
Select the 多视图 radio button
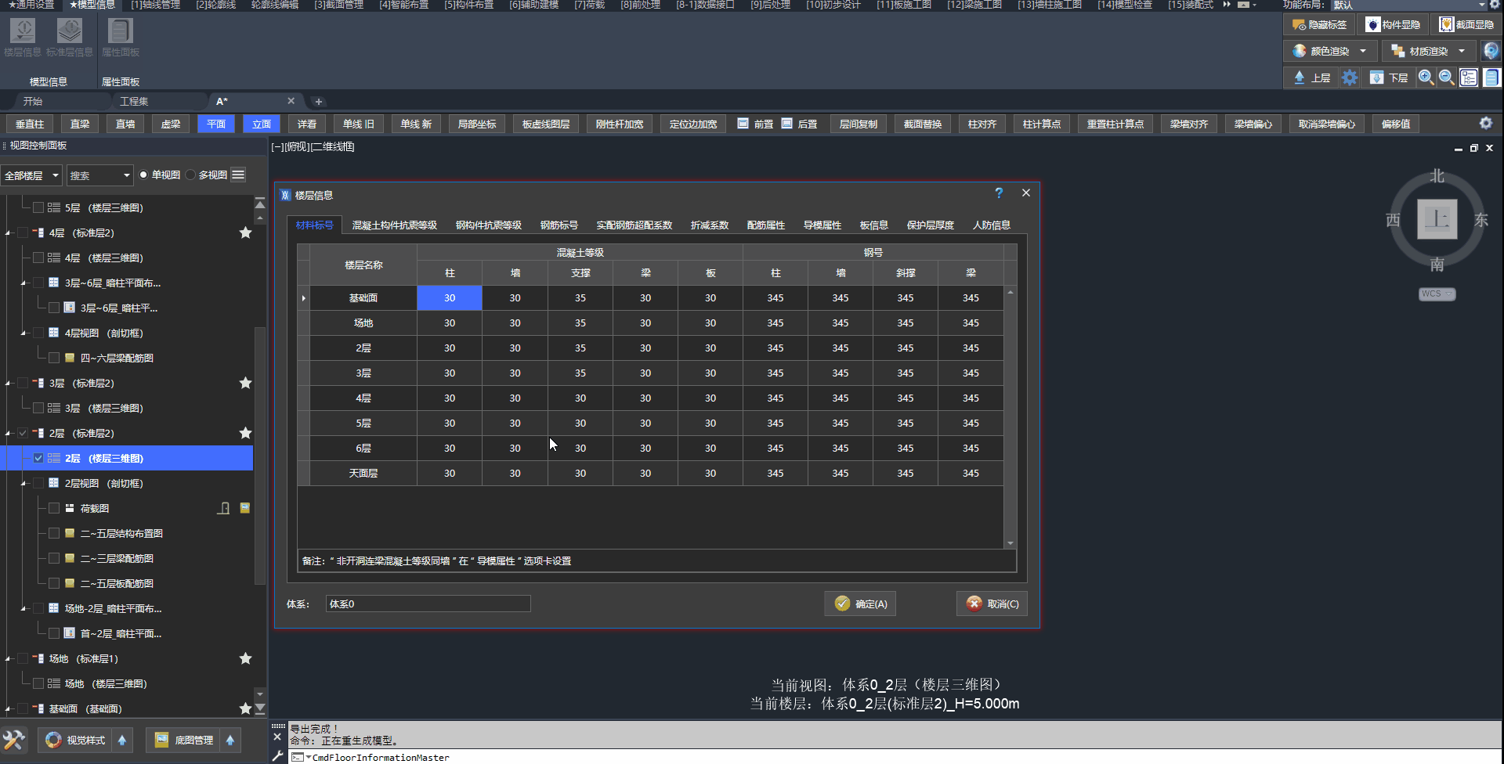click(x=190, y=175)
